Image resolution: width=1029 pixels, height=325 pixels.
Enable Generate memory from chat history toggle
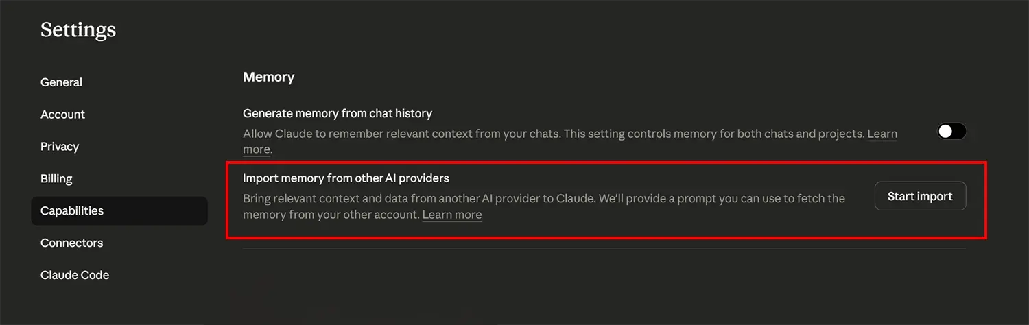(x=951, y=132)
